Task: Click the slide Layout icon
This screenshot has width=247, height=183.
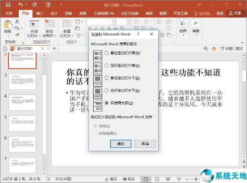Action: 77,21
